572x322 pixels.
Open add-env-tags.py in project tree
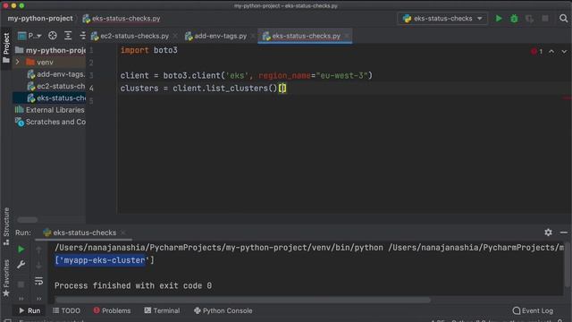tap(55, 74)
